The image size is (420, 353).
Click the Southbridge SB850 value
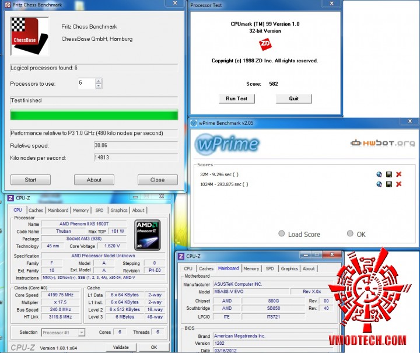tap(274, 308)
